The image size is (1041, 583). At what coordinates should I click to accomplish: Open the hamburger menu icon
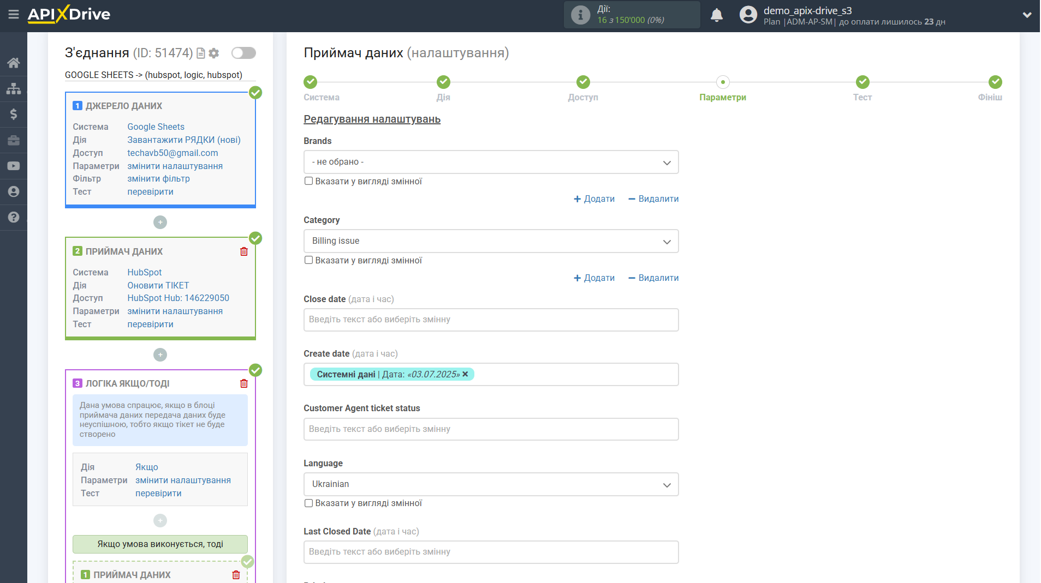pyautogui.click(x=14, y=15)
